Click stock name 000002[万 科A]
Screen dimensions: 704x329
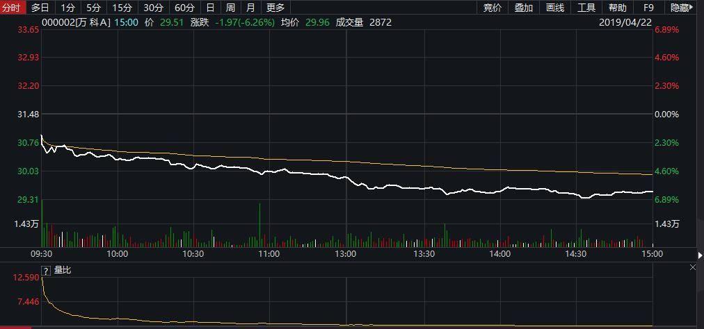pos(75,22)
